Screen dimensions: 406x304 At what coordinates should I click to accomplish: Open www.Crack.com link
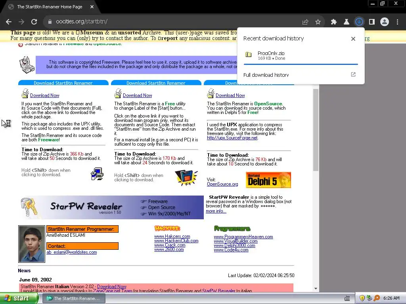point(170,245)
